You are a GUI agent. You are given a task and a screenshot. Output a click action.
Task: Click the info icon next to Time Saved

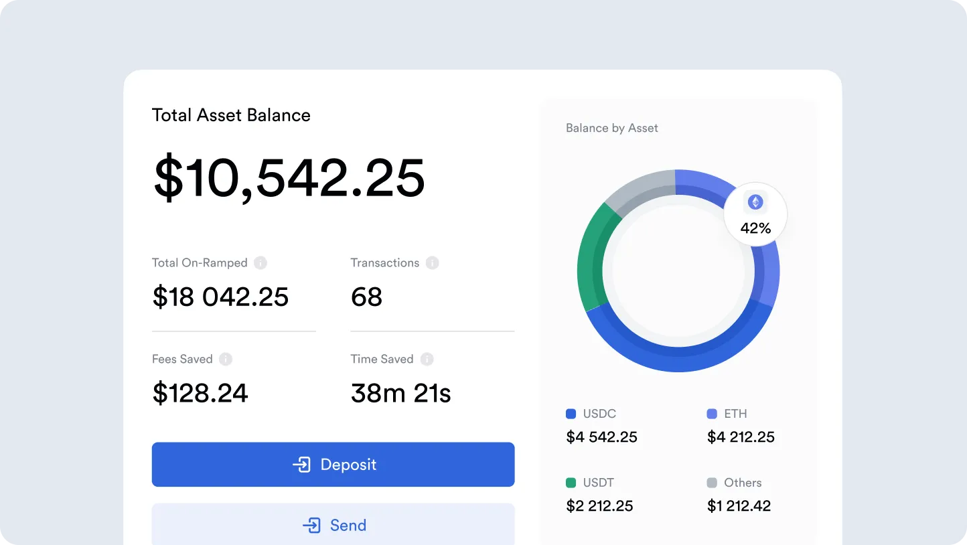pyautogui.click(x=427, y=359)
